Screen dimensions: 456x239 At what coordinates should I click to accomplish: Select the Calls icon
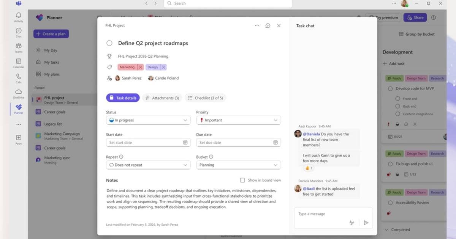click(18, 77)
